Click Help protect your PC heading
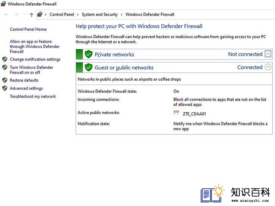Image resolution: width=275 pixels, height=206 pixels. point(139,26)
